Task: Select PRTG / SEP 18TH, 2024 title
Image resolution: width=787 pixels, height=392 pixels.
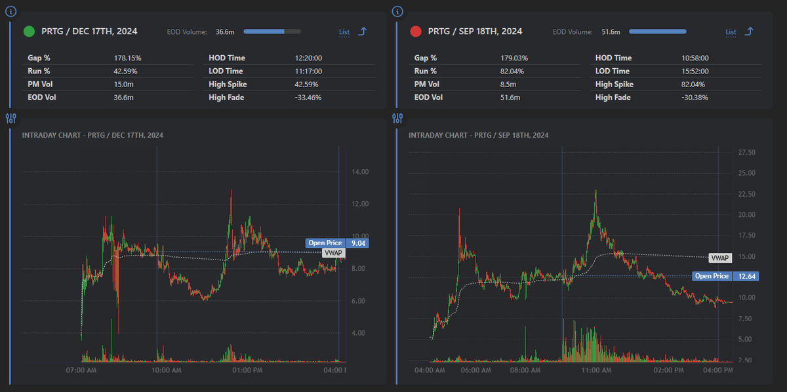Action: 475,31
